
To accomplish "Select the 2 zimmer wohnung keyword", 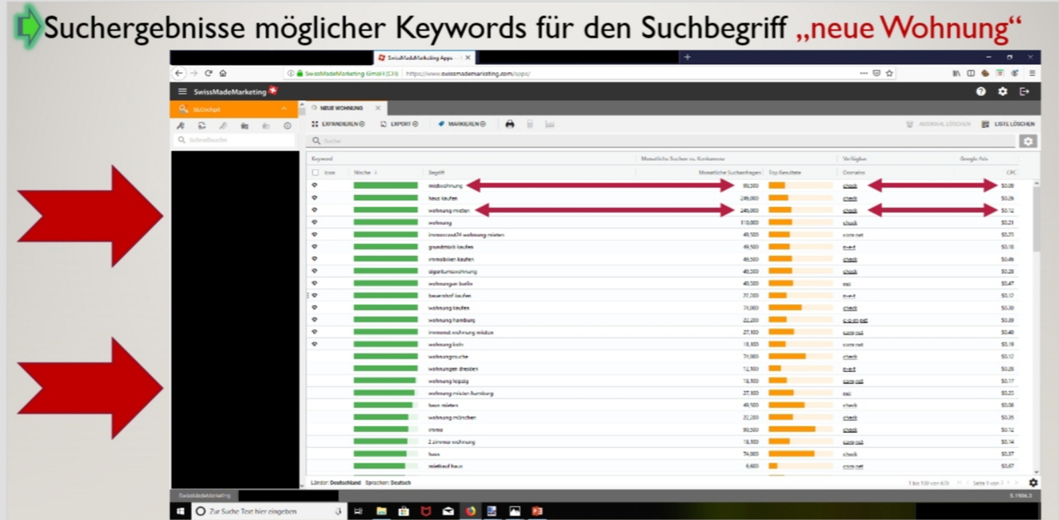I will click(453, 442).
